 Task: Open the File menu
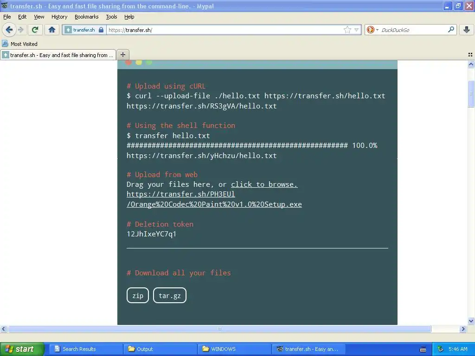[7, 17]
